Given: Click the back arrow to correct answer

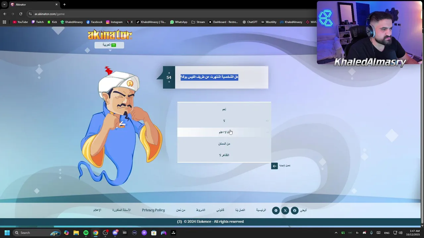Looking at the screenshot, I should 274,166.
